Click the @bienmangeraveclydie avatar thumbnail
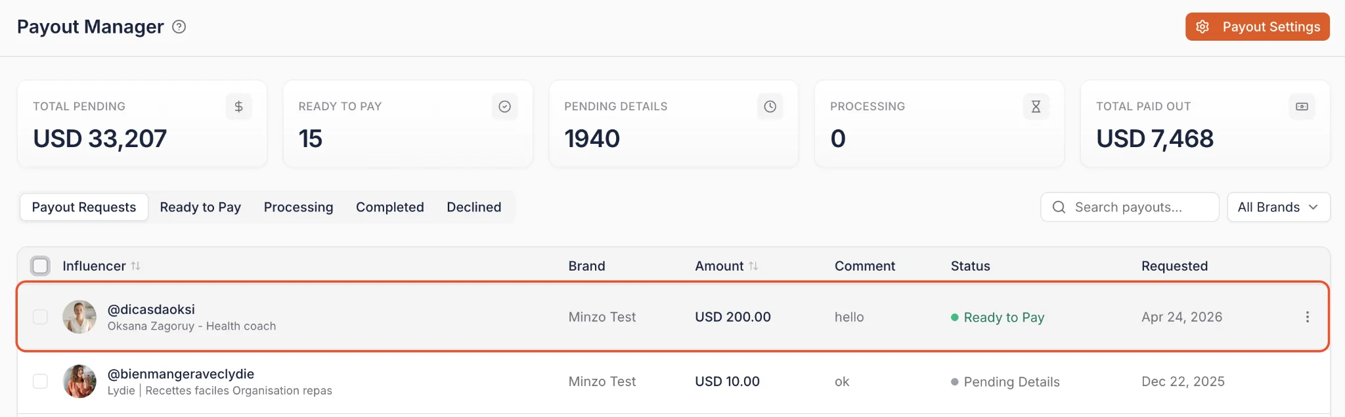 [x=79, y=382]
